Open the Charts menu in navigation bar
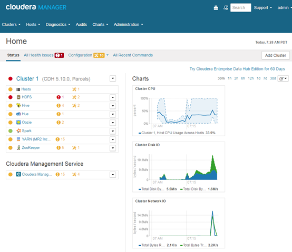Viewport: 292px width, 252px height. click(x=100, y=25)
